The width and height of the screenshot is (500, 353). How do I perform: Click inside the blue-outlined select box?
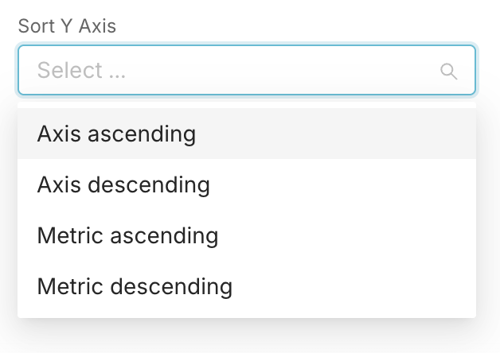(x=247, y=70)
